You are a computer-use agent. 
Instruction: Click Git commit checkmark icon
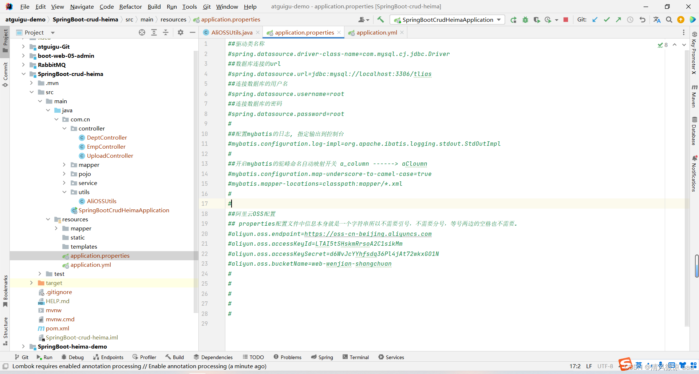point(607,20)
